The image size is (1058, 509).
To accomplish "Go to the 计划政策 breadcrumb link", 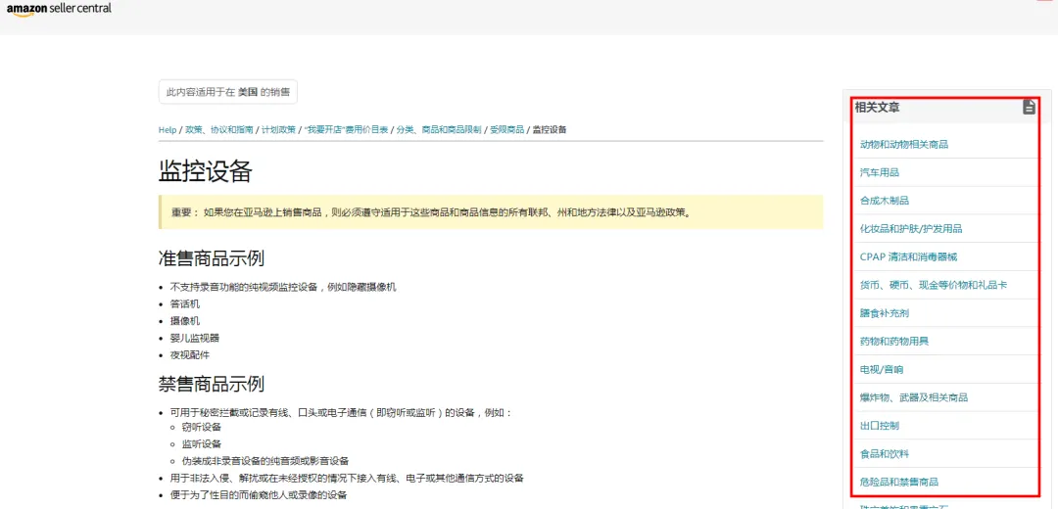I will coord(278,130).
